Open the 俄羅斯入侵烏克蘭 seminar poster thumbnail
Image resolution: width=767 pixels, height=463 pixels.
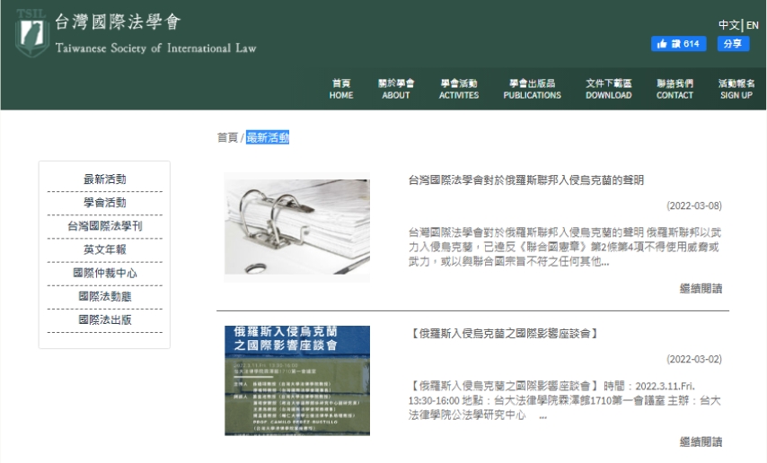point(296,380)
